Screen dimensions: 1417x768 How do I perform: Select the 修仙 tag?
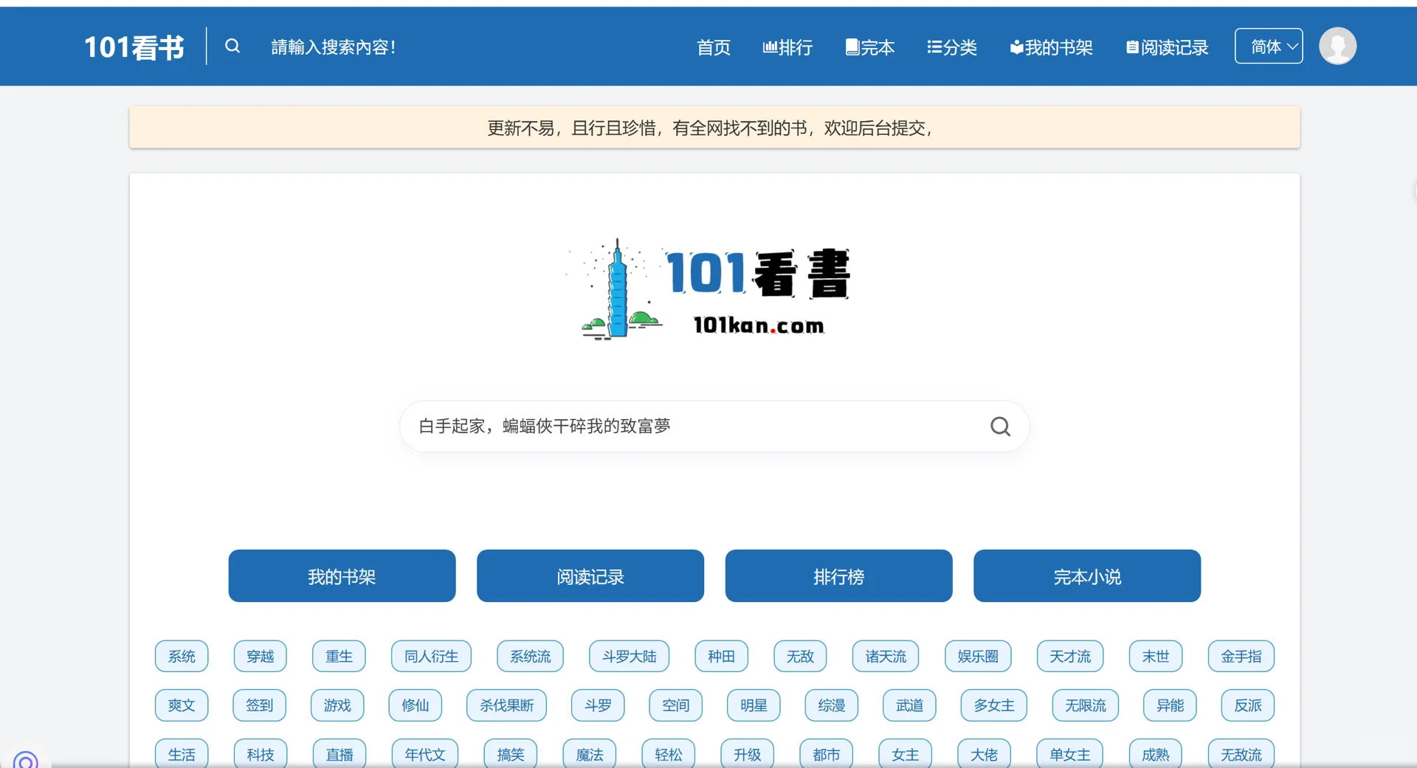click(x=416, y=705)
